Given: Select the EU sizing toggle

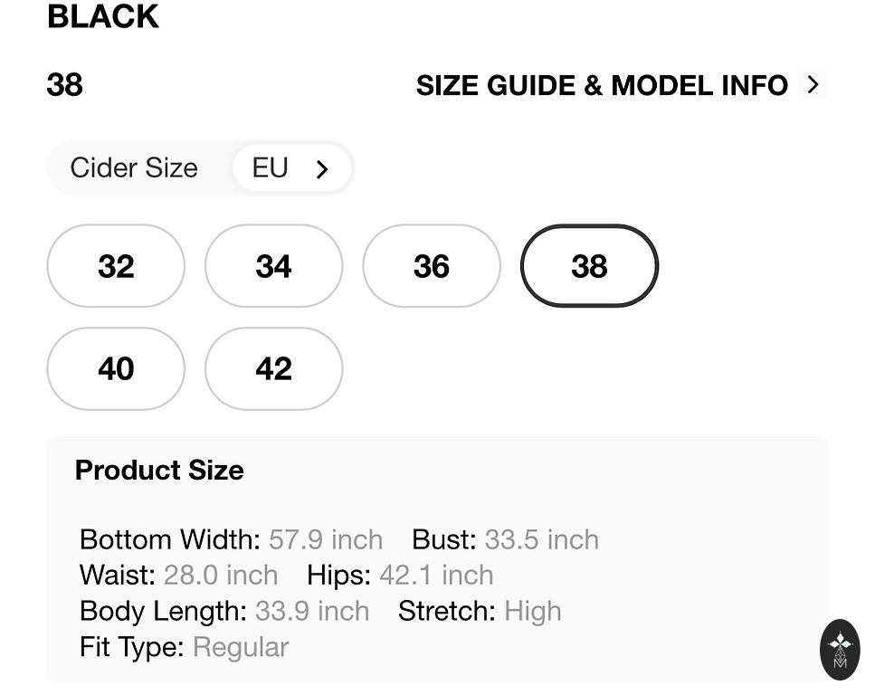Looking at the screenshot, I should pos(271,168).
